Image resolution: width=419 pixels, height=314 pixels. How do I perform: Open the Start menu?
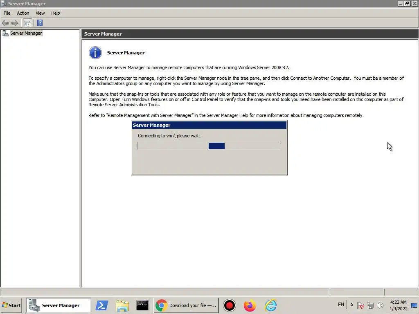coord(11,305)
